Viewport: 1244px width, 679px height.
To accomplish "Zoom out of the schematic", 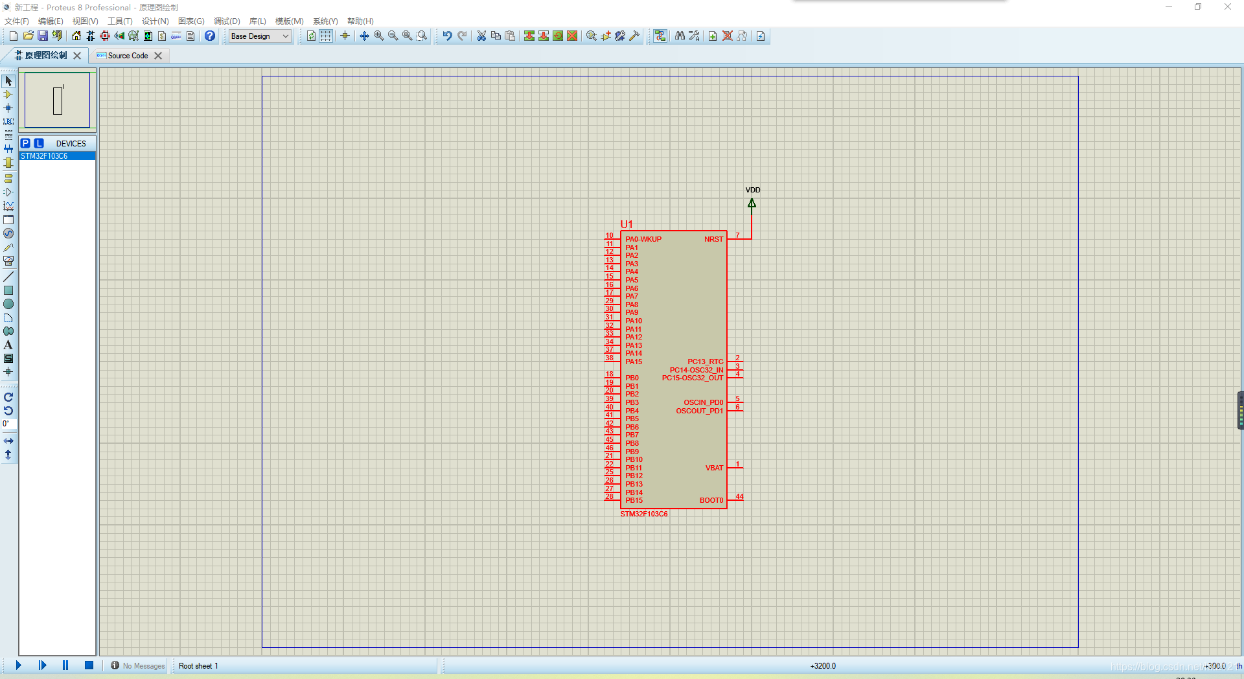I will coord(393,36).
